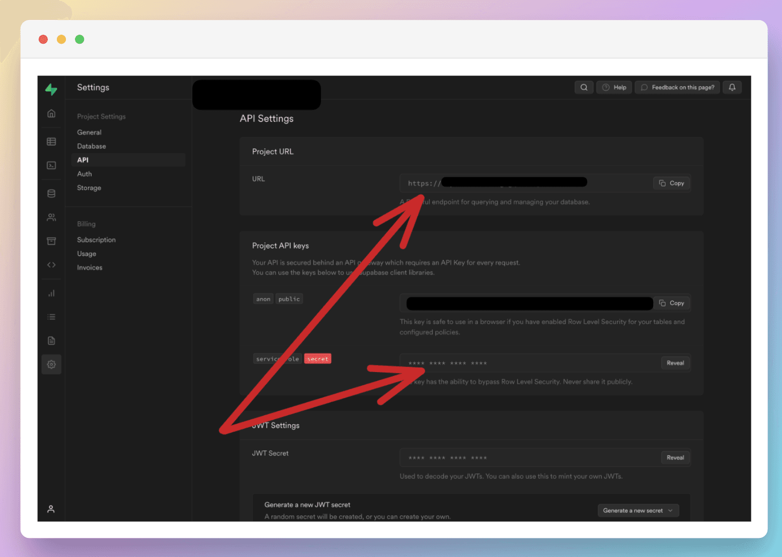This screenshot has height=557, width=782.
Task: Open the Storage archive sidebar icon
Action: click(x=51, y=241)
